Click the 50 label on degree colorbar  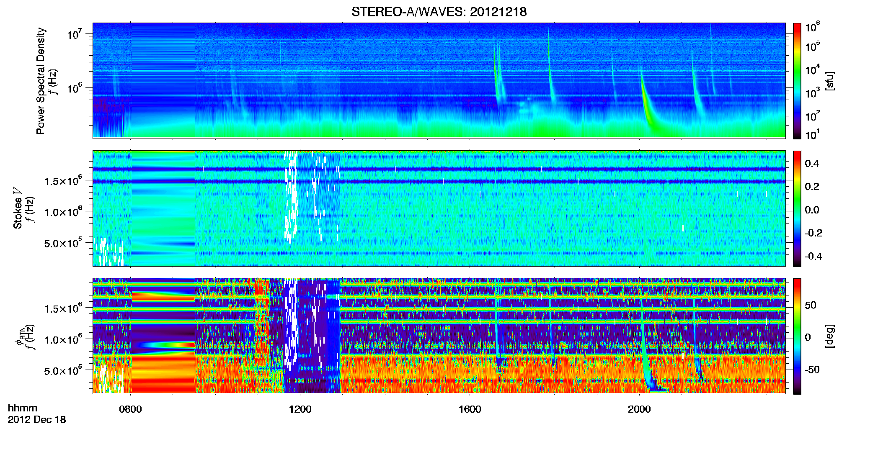811,305
